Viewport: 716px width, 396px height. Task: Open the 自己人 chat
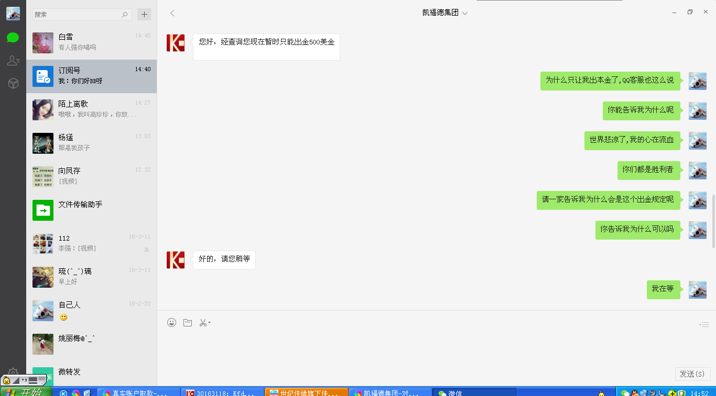point(91,311)
